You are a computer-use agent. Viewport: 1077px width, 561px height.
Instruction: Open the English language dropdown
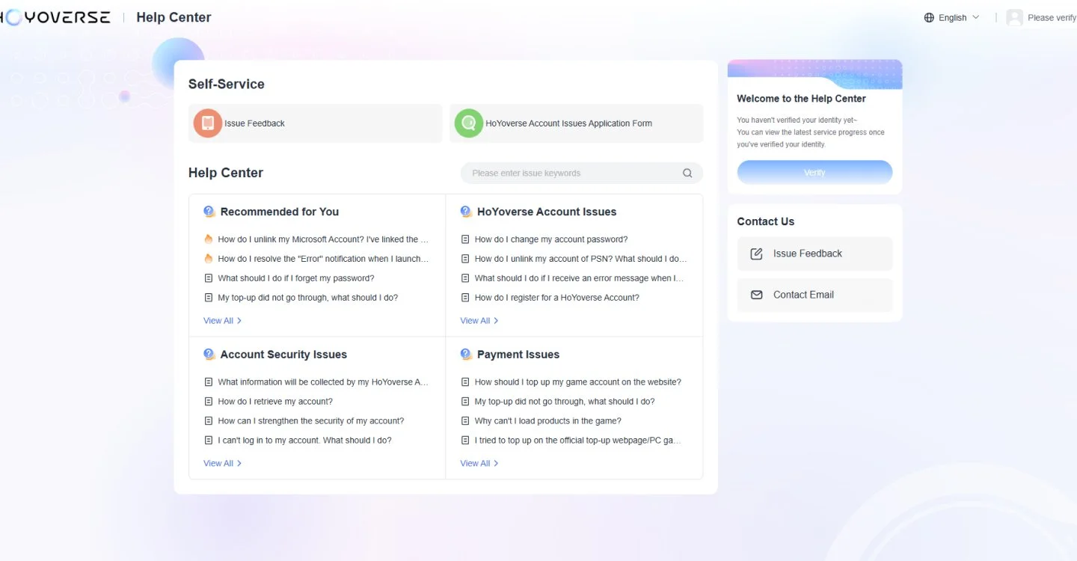coord(952,17)
